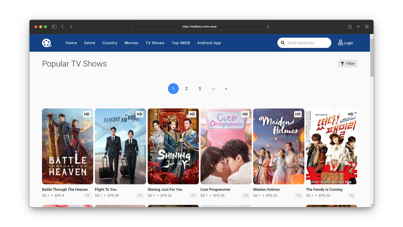Open the Shining Just For You poster
This screenshot has height=227, width=403.
[x=173, y=146]
